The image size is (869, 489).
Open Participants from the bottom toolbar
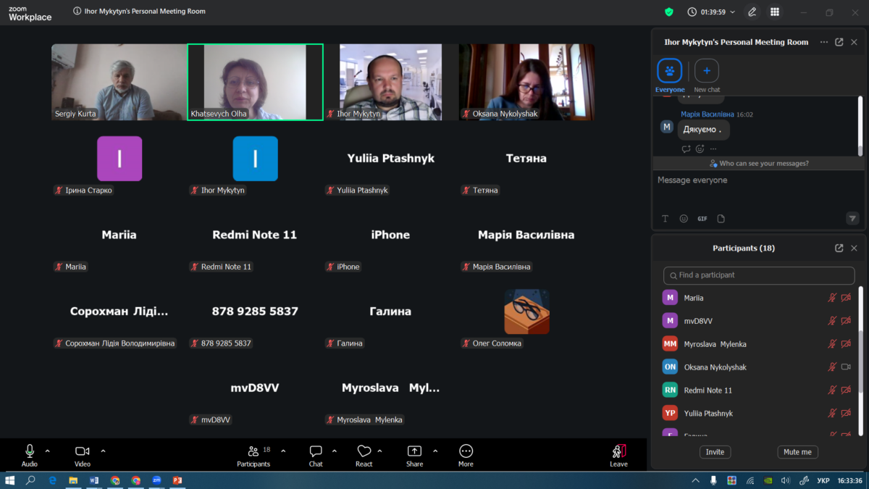tap(253, 456)
